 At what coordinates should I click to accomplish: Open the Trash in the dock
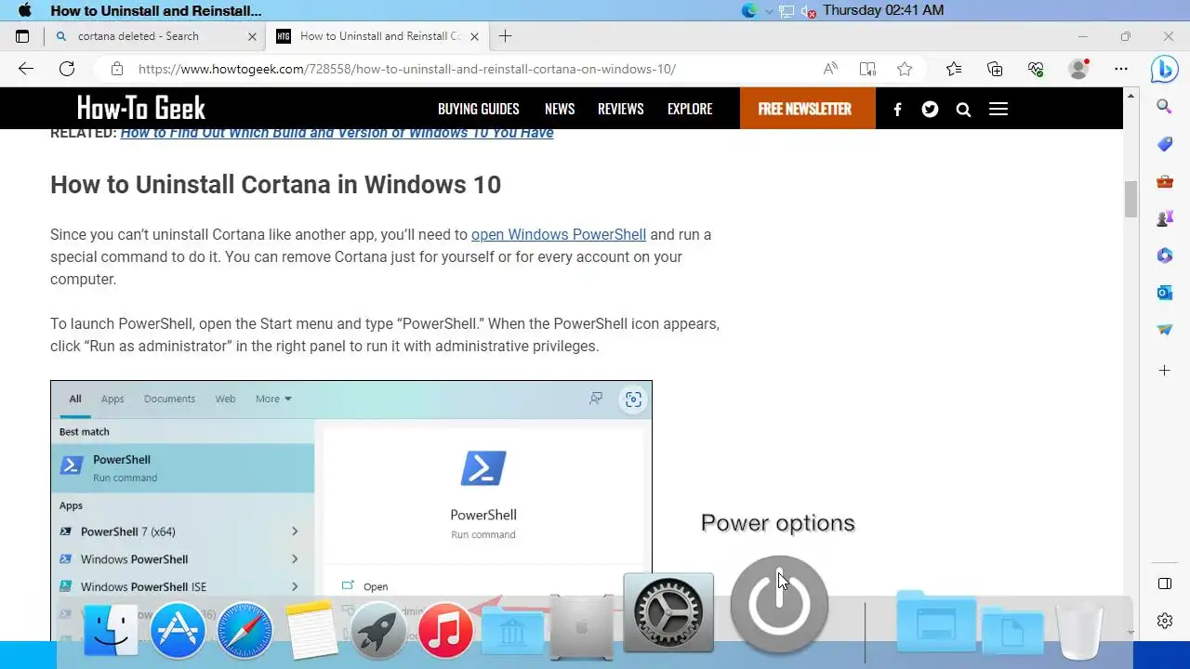coord(1079,632)
